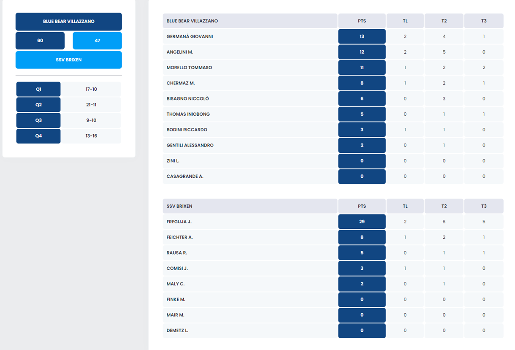Image resolution: width=515 pixels, height=350 pixels.
Task: Click TL header in SSV Brixen table
Action: point(405,206)
